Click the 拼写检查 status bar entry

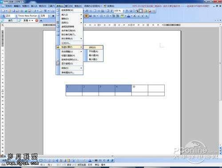82,164
